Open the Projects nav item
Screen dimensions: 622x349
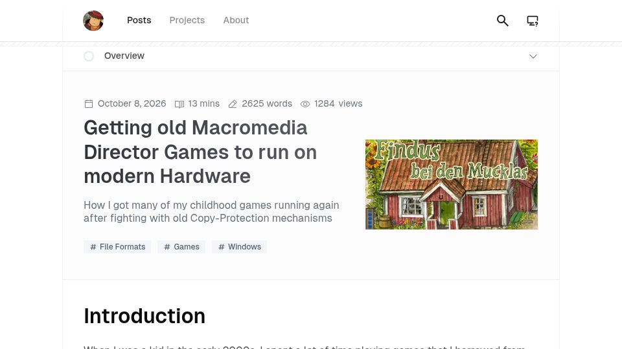pyautogui.click(x=187, y=20)
